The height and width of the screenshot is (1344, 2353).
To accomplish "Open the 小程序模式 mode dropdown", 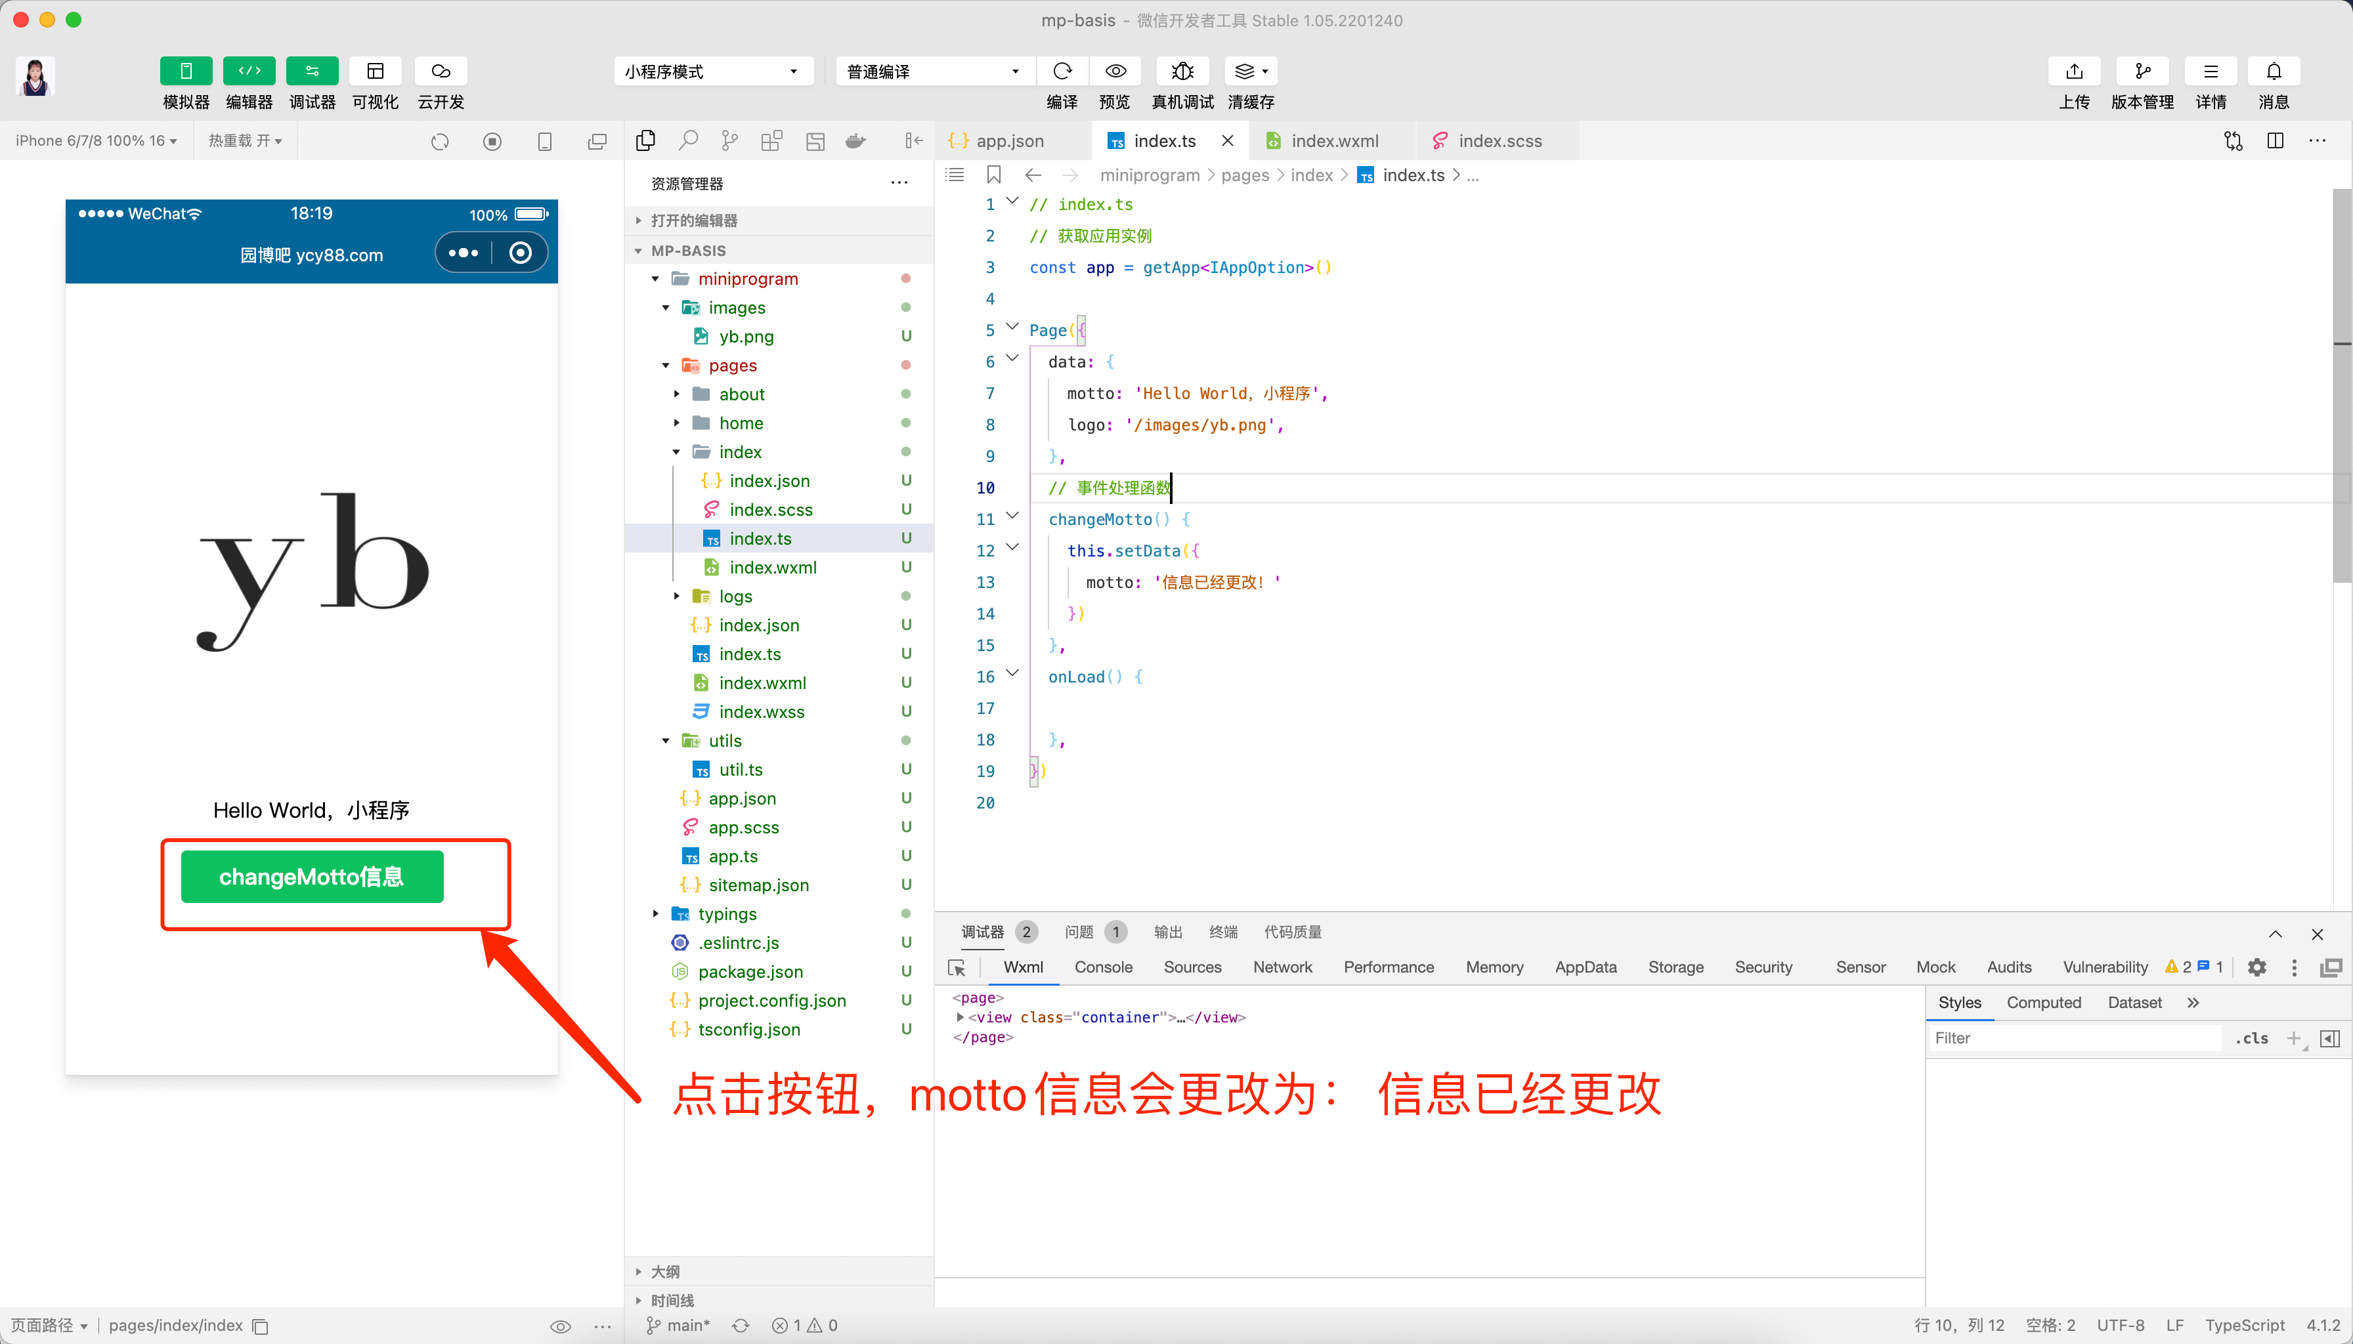I will point(713,71).
